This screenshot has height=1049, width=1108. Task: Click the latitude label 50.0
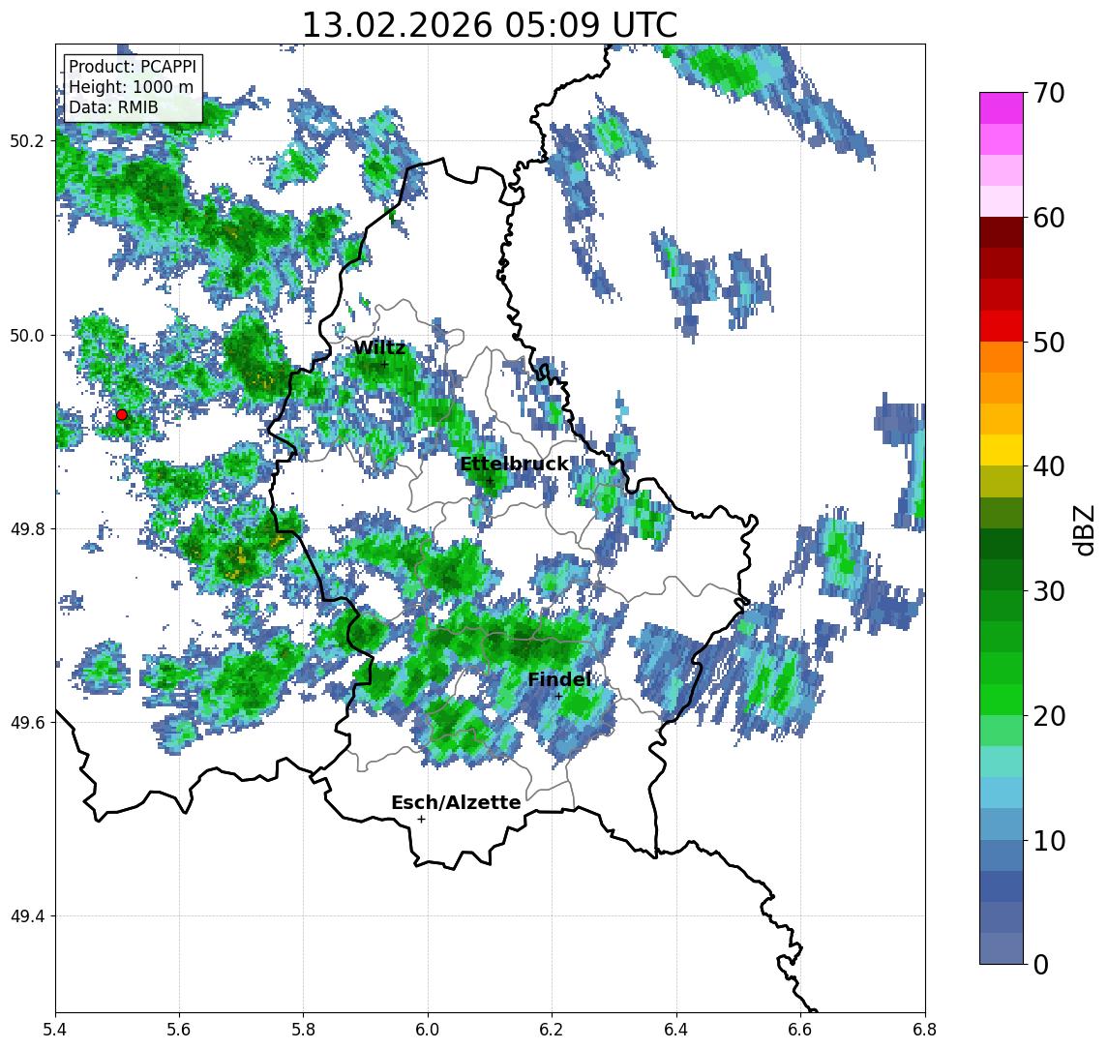tap(27, 335)
